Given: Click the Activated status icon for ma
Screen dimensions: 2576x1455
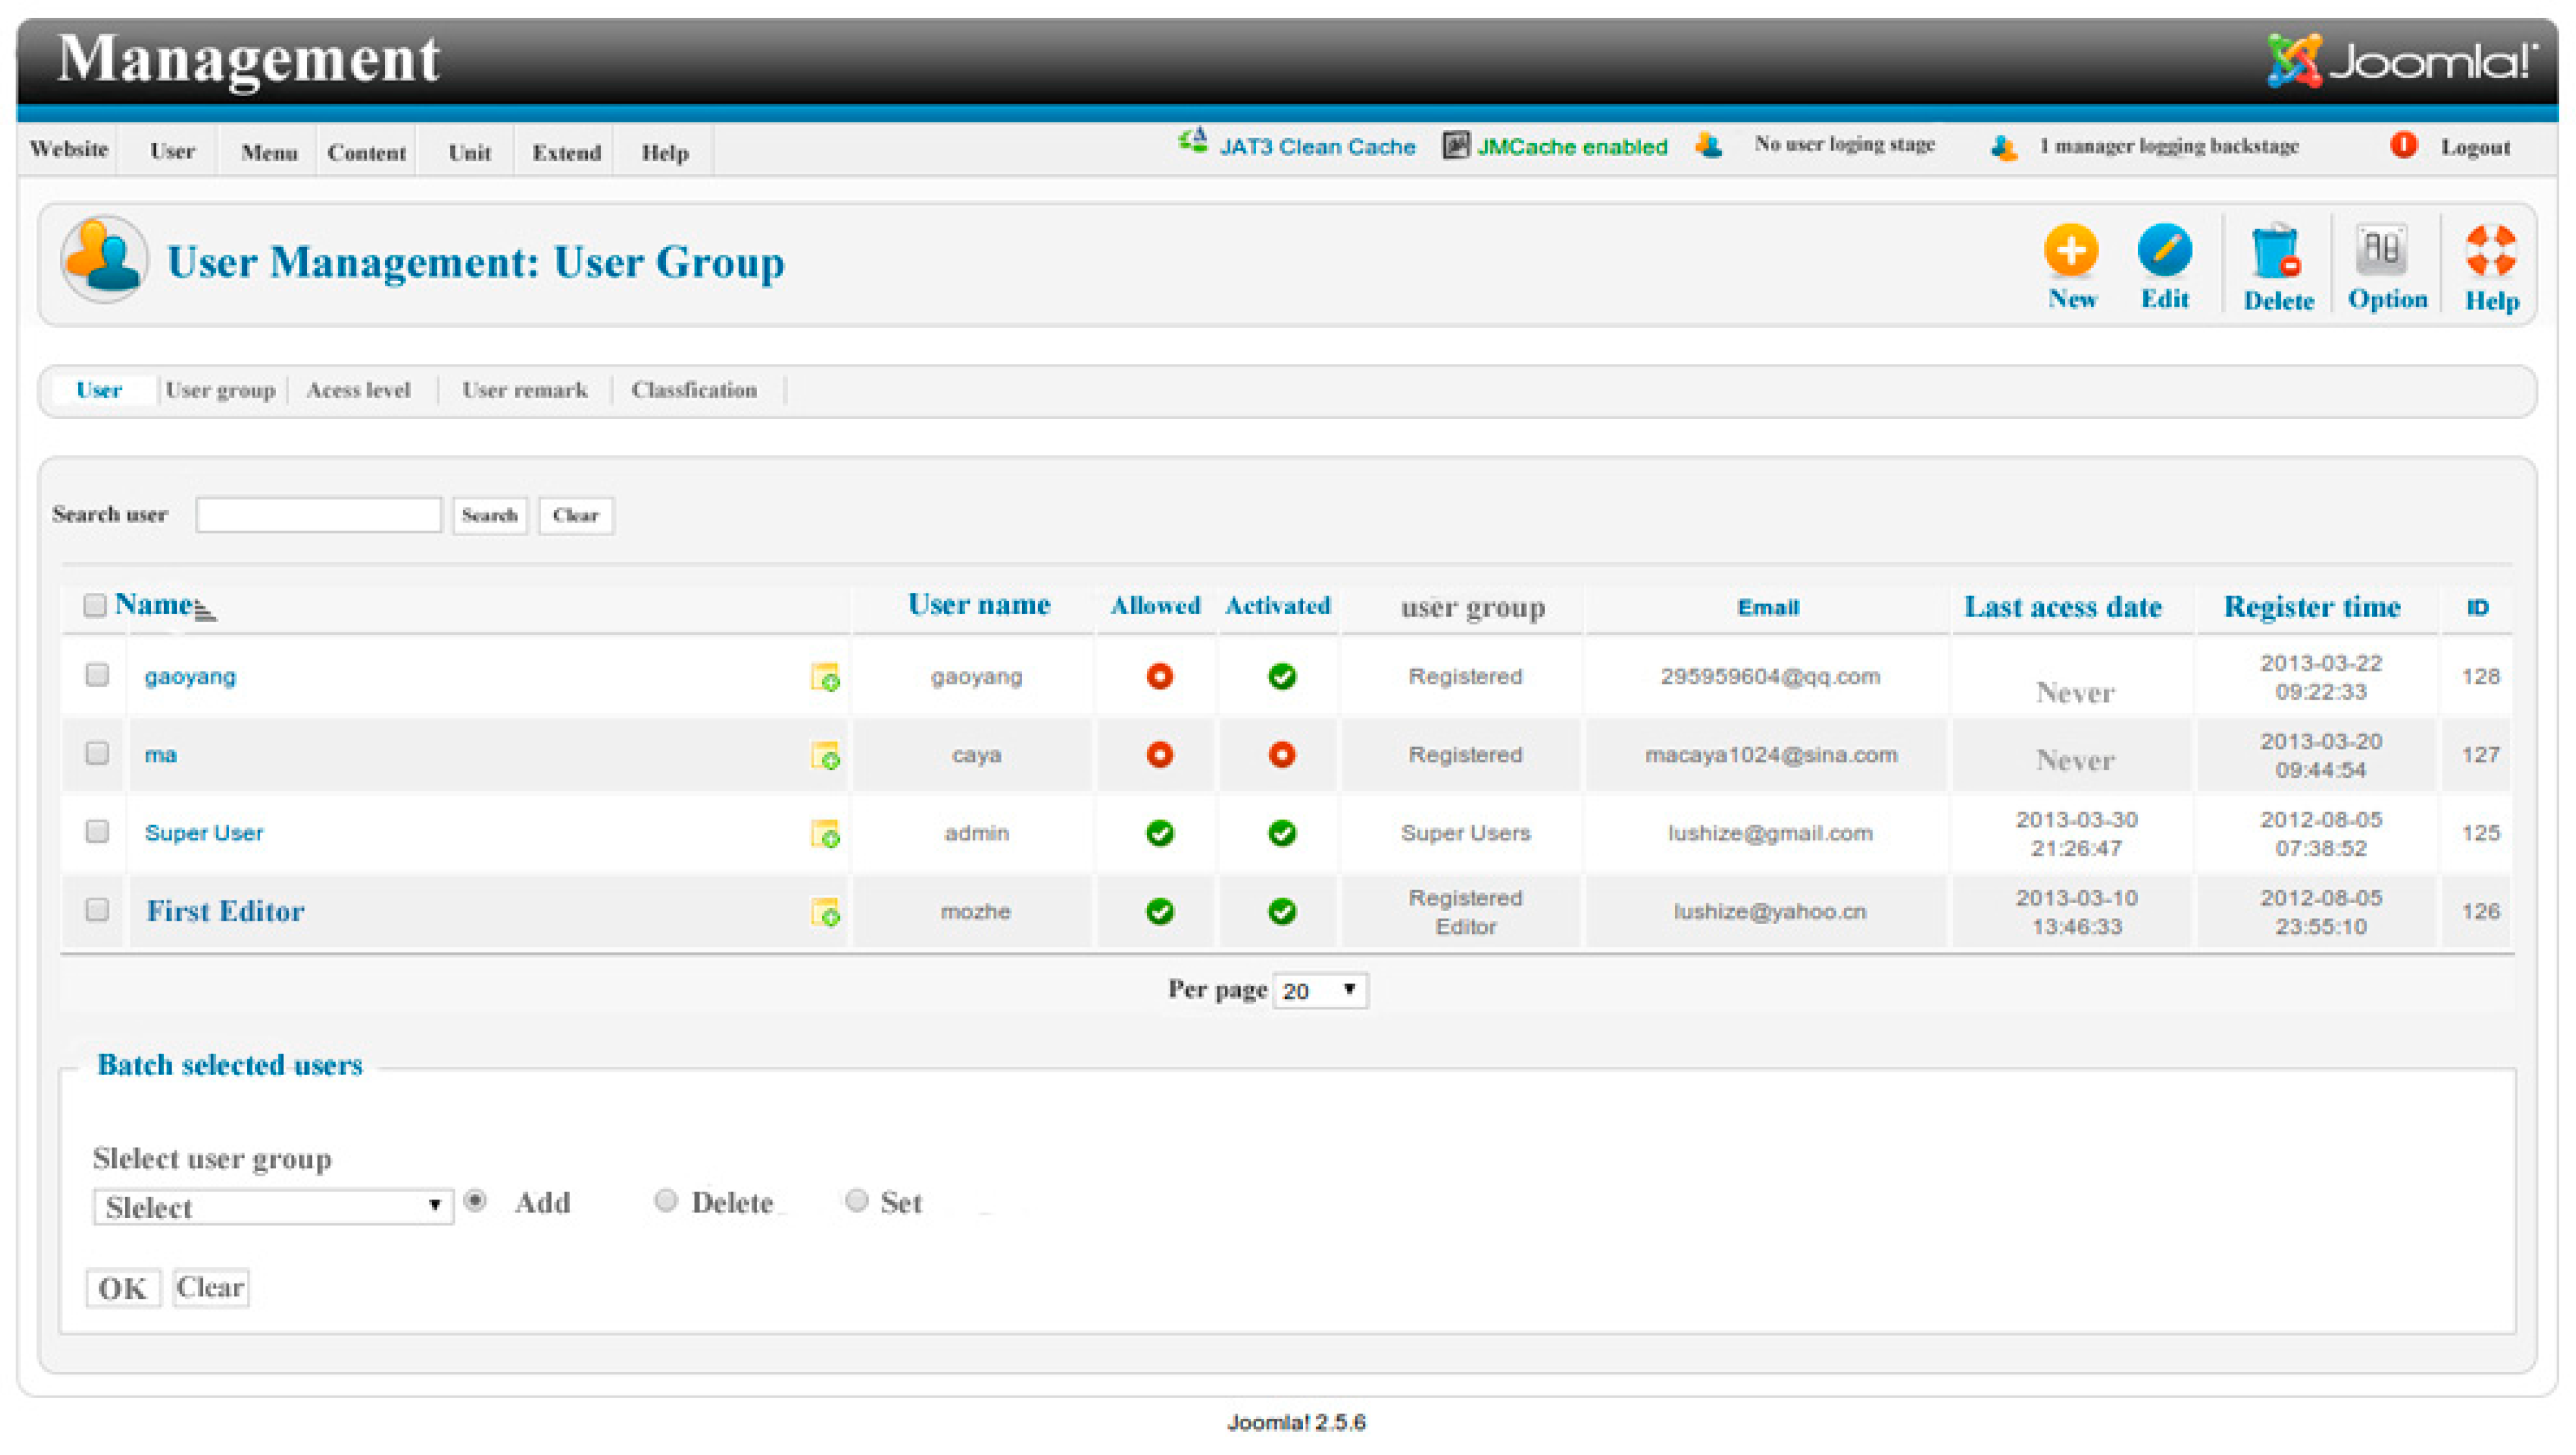Looking at the screenshot, I should 1281,755.
